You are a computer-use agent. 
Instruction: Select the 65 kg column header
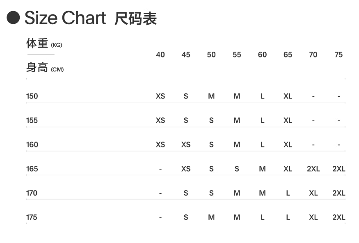coord(288,55)
